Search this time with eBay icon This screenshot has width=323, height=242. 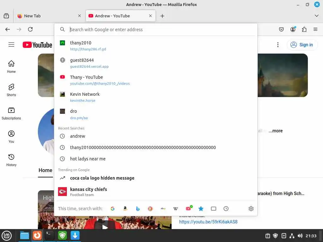(163, 209)
